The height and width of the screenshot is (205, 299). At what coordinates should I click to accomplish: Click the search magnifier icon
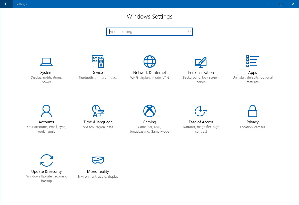[x=189, y=32]
